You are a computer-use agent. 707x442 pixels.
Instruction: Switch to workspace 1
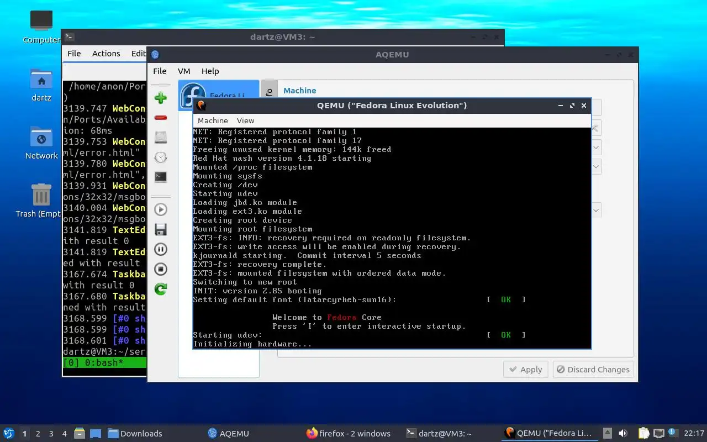coord(24,434)
